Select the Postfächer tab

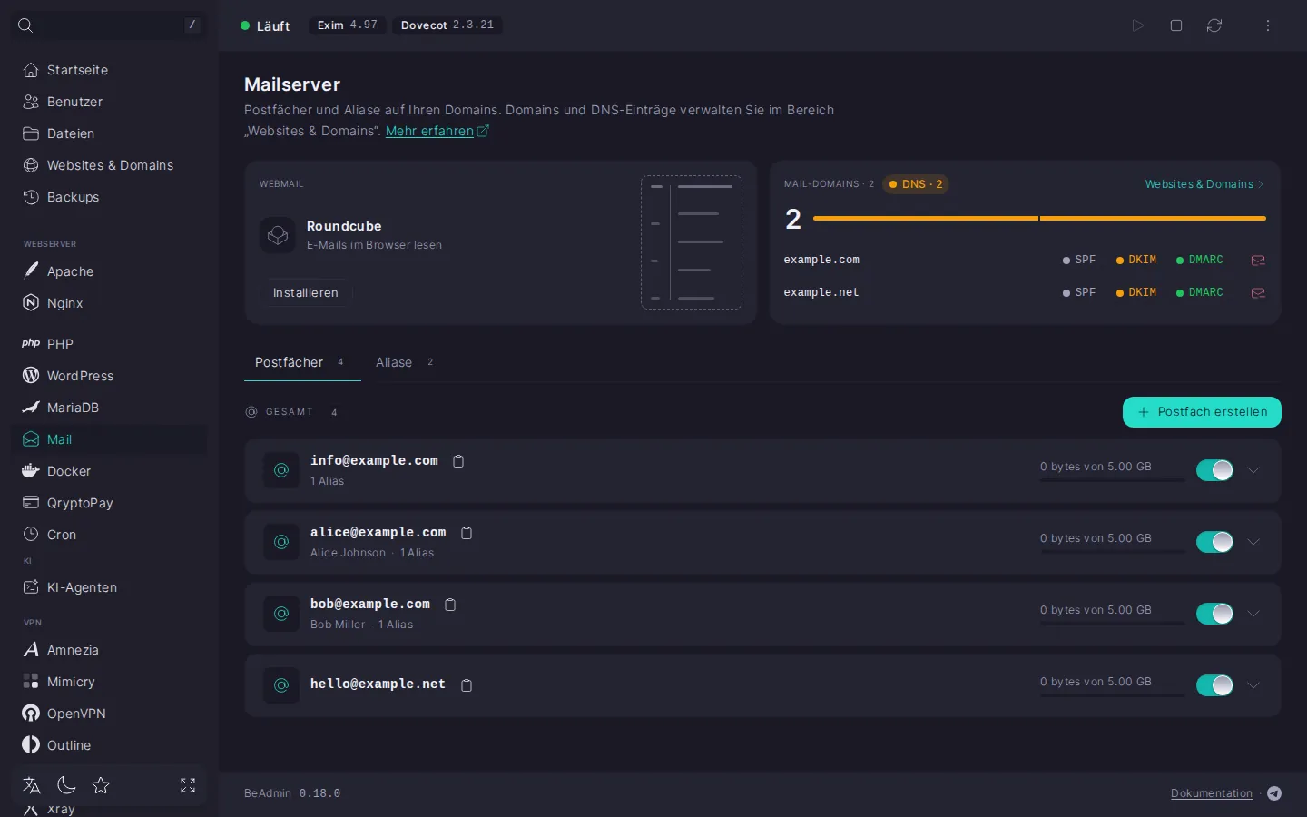coord(302,362)
